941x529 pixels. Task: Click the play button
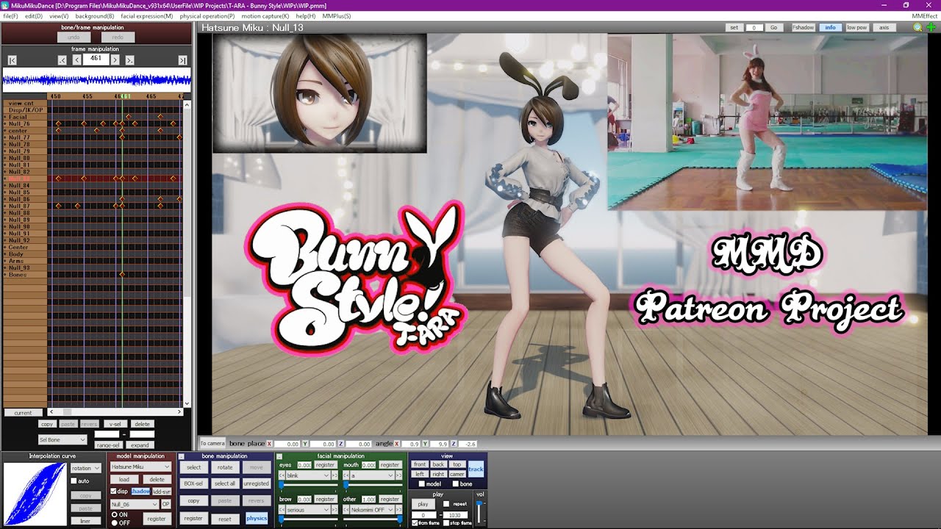[x=423, y=504]
